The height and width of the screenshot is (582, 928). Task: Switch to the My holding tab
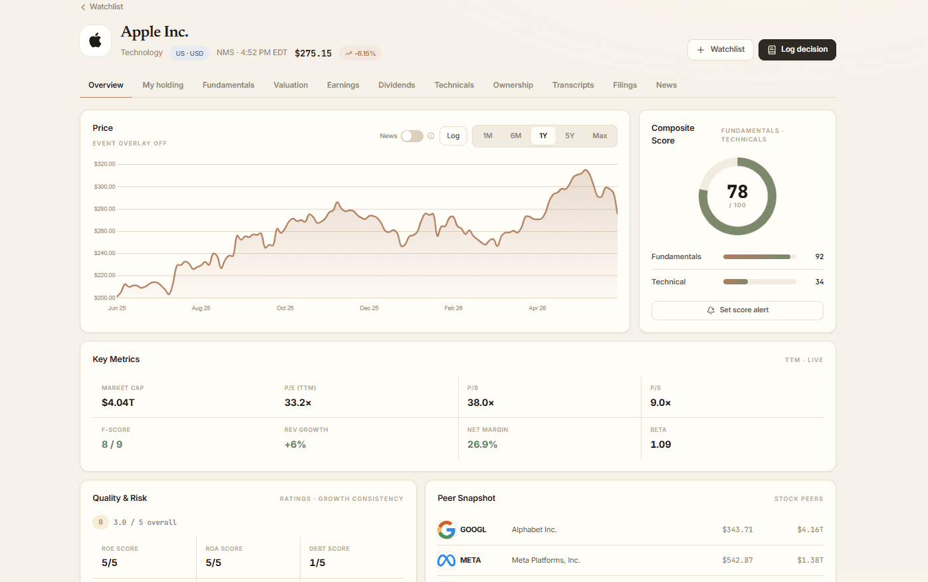[163, 85]
